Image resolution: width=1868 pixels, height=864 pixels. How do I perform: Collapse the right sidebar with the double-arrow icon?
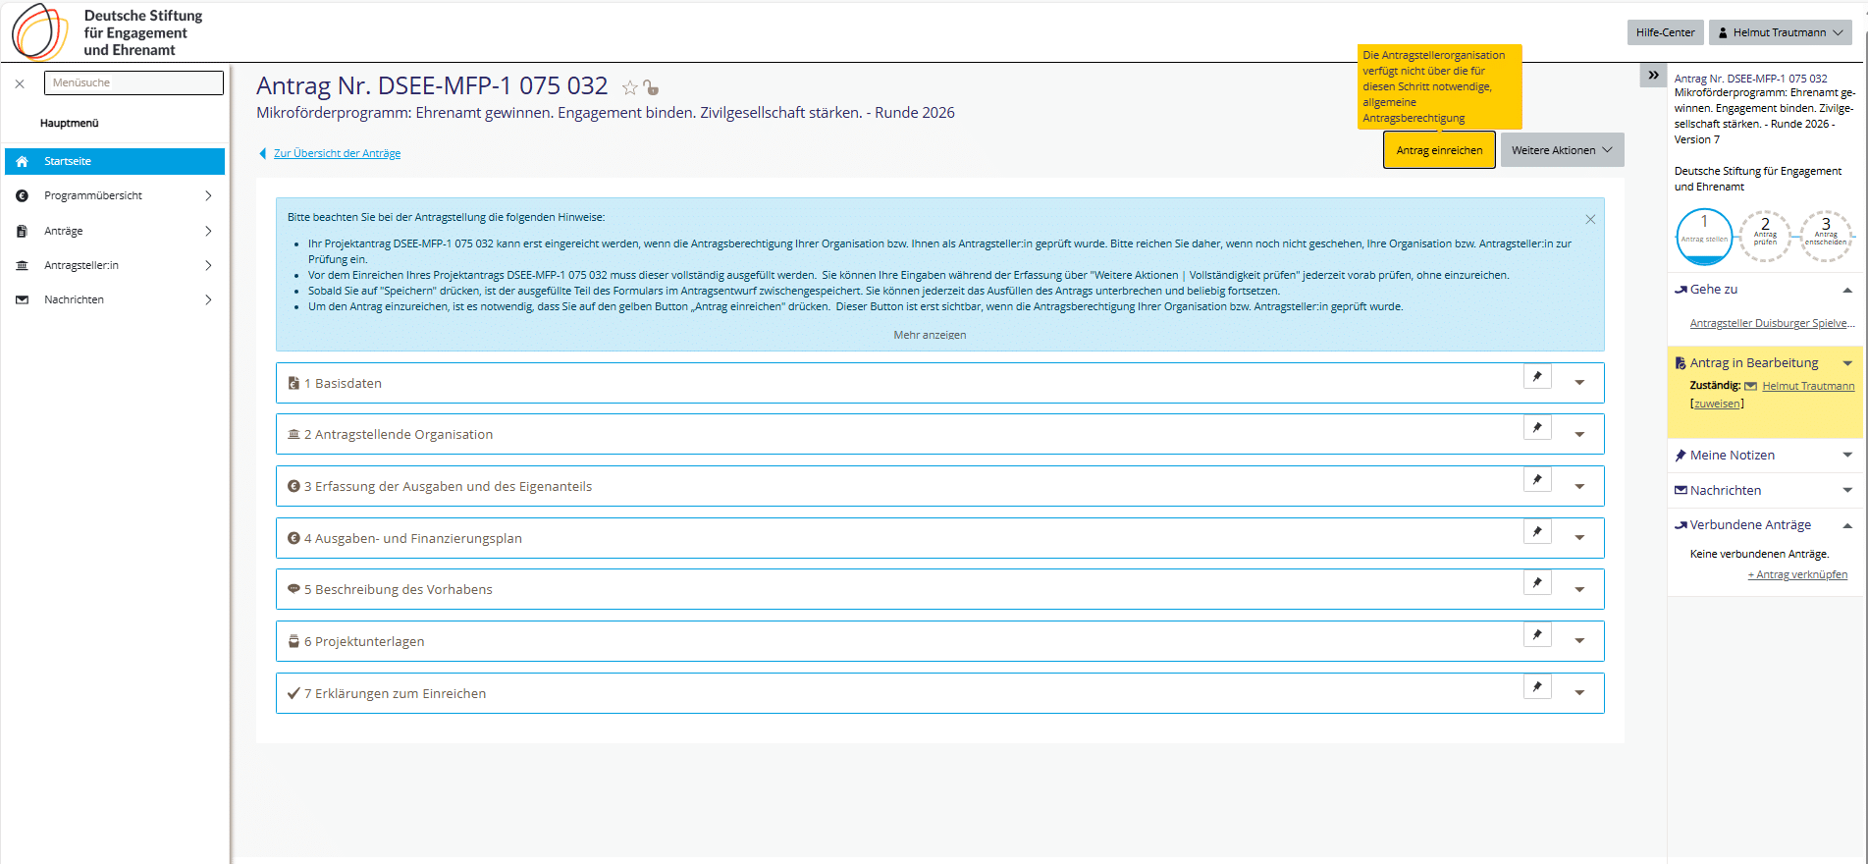coord(1653,75)
